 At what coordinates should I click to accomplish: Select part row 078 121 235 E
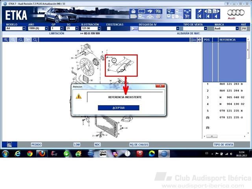tap(224, 111)
